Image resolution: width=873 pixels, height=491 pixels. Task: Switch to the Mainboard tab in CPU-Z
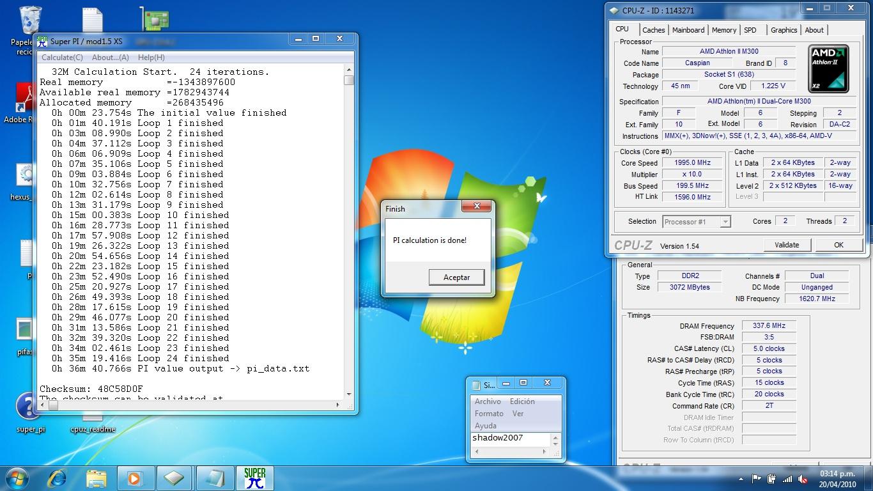(x=688, y=30)
